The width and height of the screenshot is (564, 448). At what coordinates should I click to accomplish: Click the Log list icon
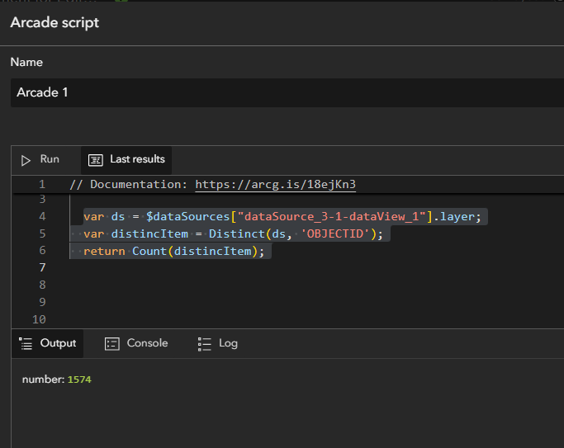click(205, 343)
